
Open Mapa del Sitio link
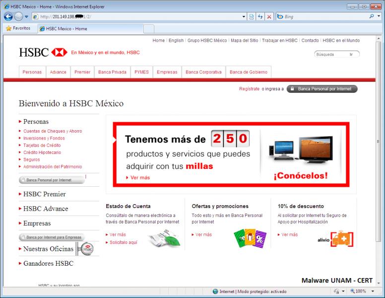(244, 40)
